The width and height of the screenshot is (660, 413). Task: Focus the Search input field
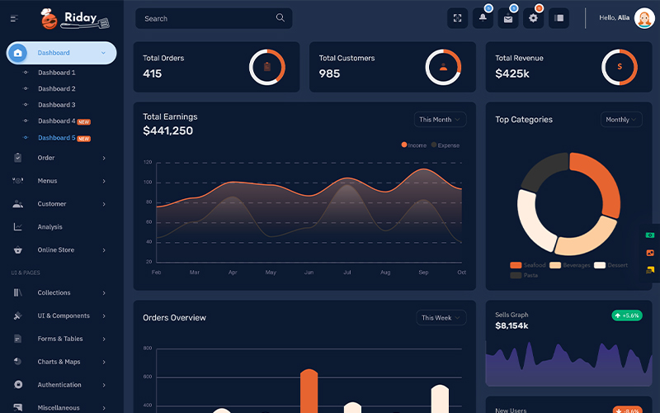(214, 18)
